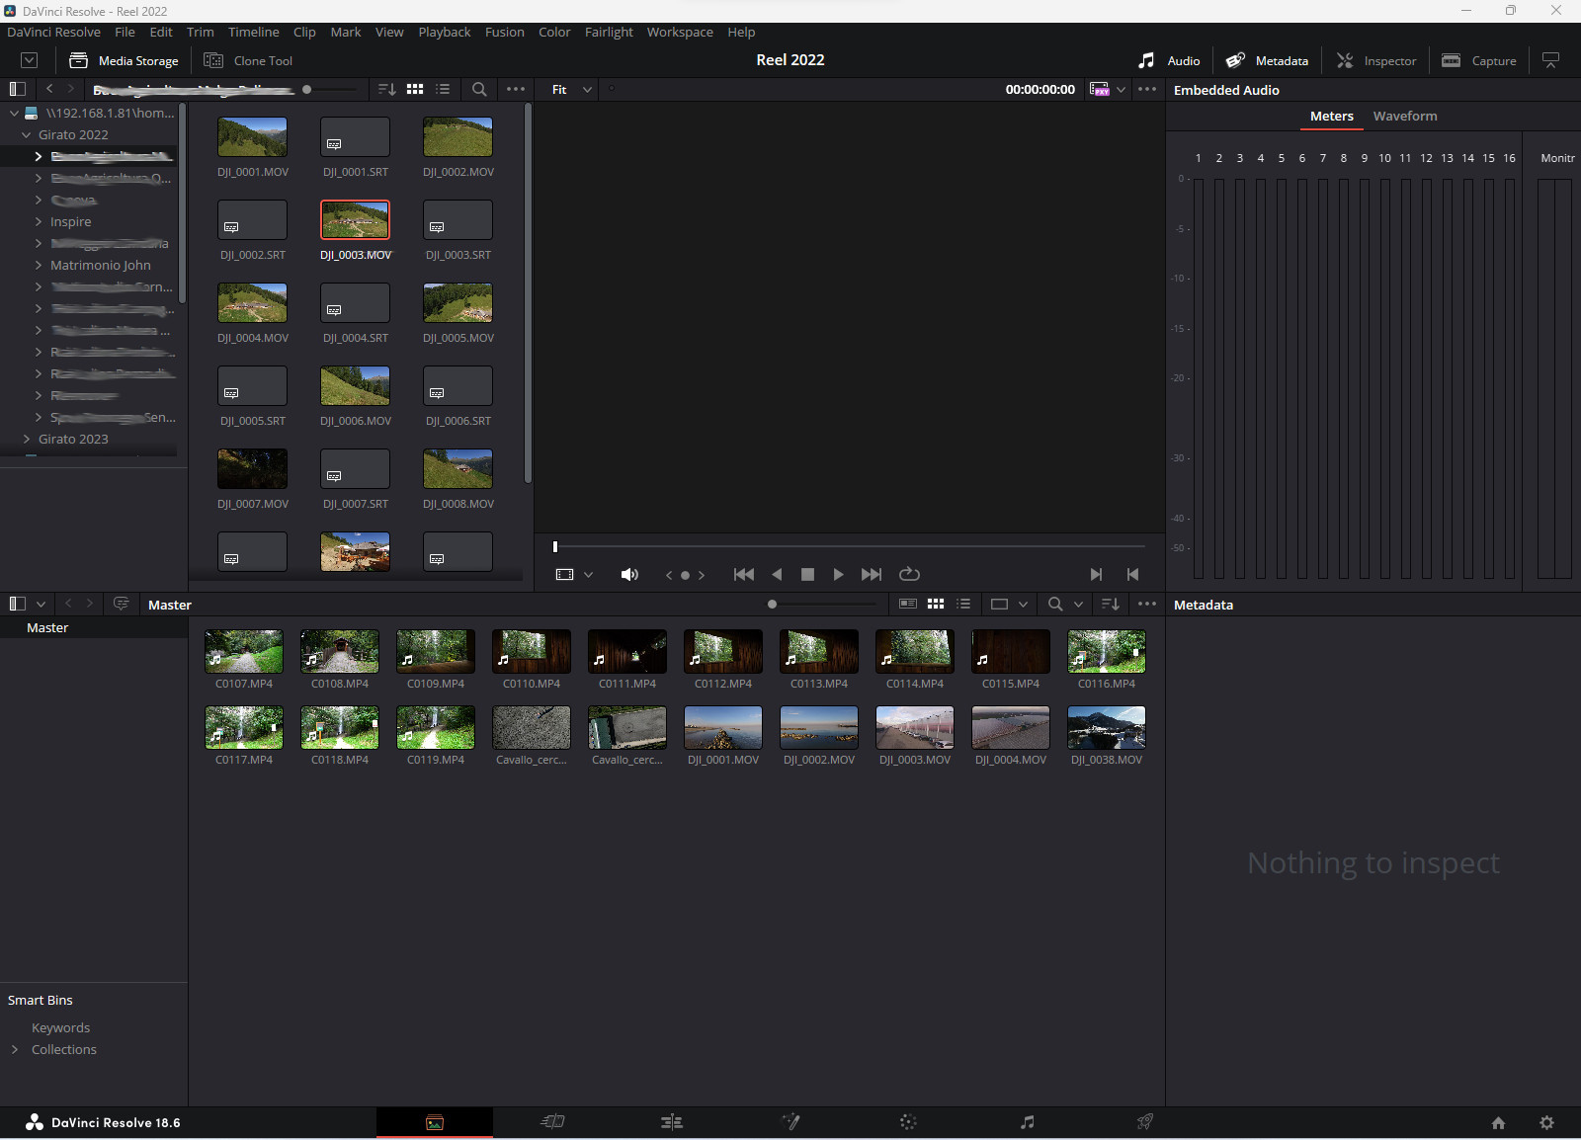Toggle the Audio panel
1581x1140 pixels.
(1169, 60)
